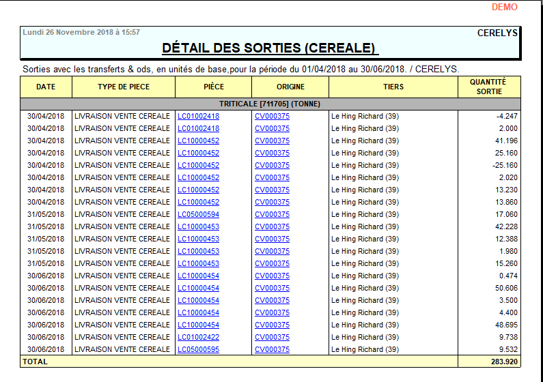Click the DÉTAIL DES SORTIES (CEREALE) title
543x382 pixels.
tap(270, 48)
